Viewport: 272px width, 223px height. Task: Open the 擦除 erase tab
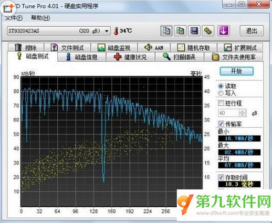[x=26, y=48]
